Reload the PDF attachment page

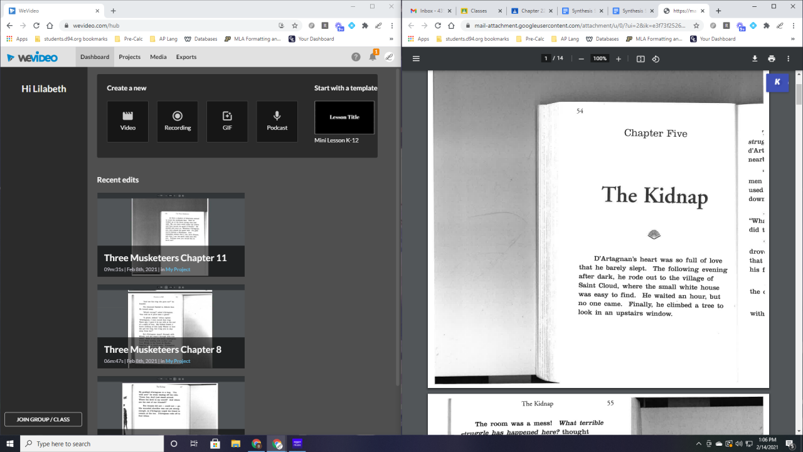(438, 26)
